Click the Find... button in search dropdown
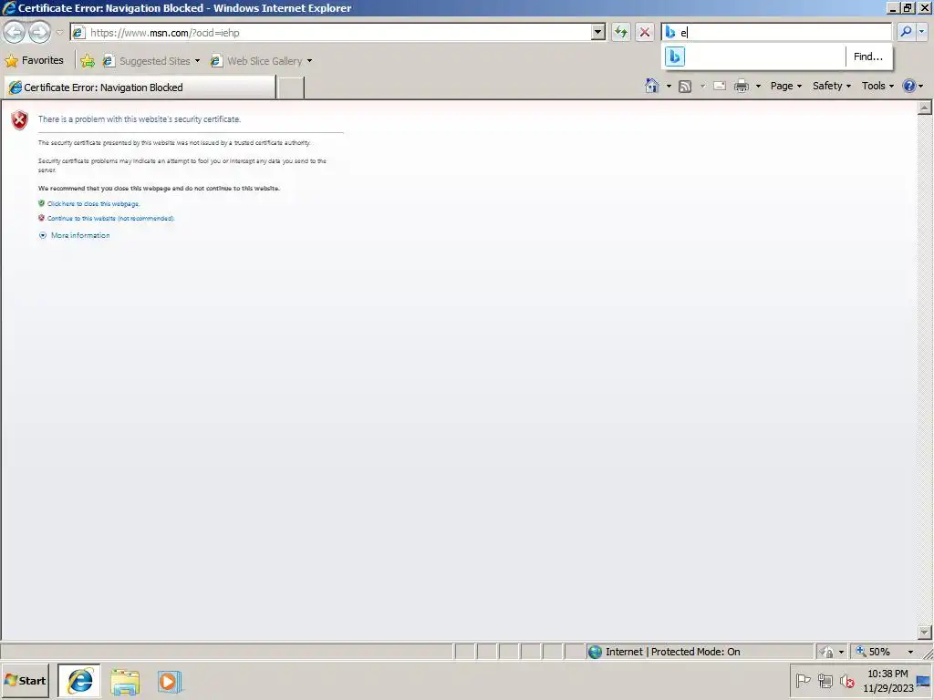The image size is (934, 700). (x=868, y=57)
